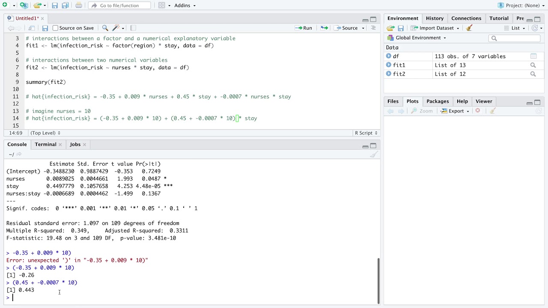Open the Global Environment selector

[416, 38]
